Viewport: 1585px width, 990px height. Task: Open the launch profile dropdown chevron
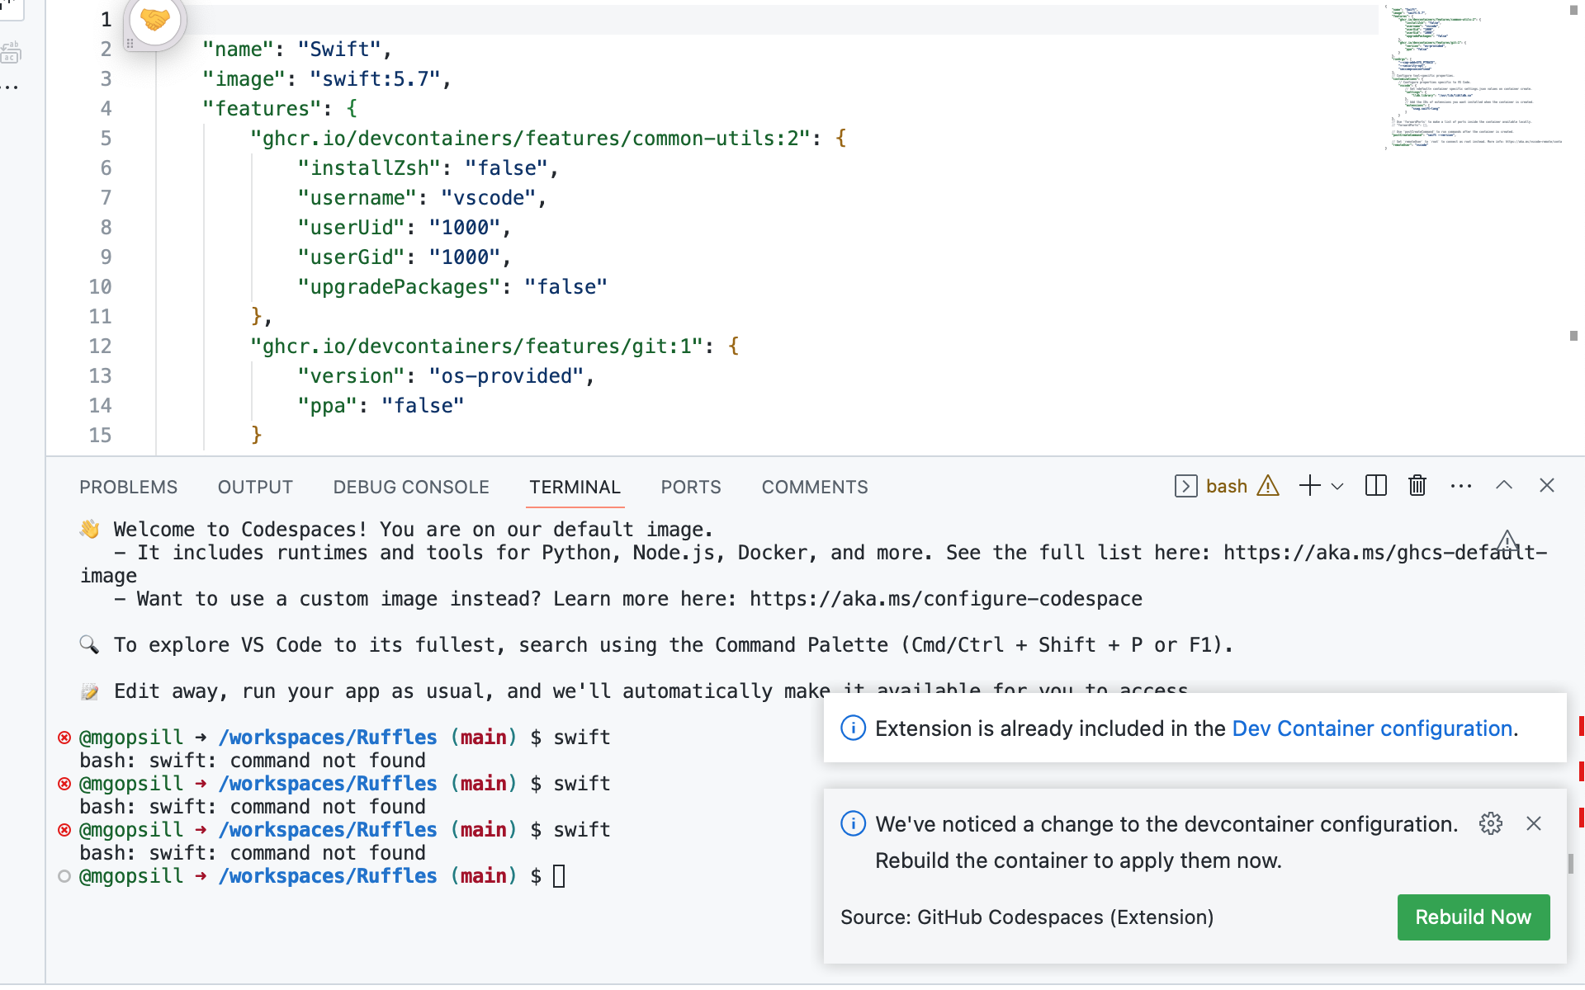click(1337, 486)
